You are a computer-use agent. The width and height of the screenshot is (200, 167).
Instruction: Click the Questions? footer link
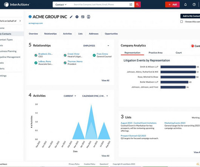click(104, 164)
